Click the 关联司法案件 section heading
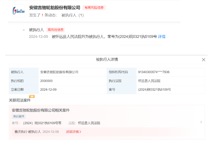The height and width of the screenshot is (145, 211). tap(20, 100)
